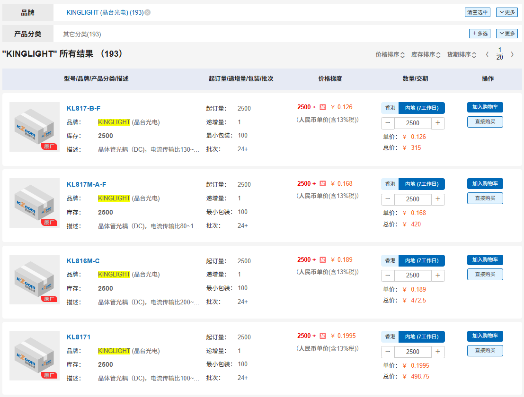Go to previous page arrow

[487, 54]
